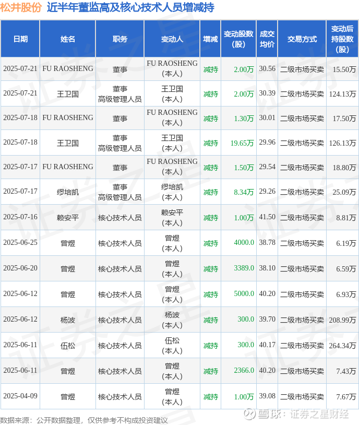Click the 姓名 column header
Viewport: 359px width, 425px height.
68,39
